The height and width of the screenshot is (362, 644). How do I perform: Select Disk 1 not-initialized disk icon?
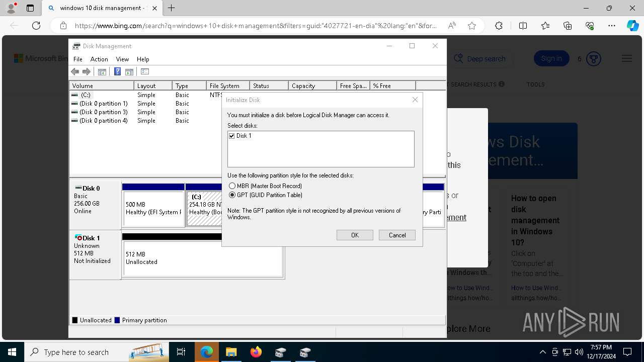78,237
